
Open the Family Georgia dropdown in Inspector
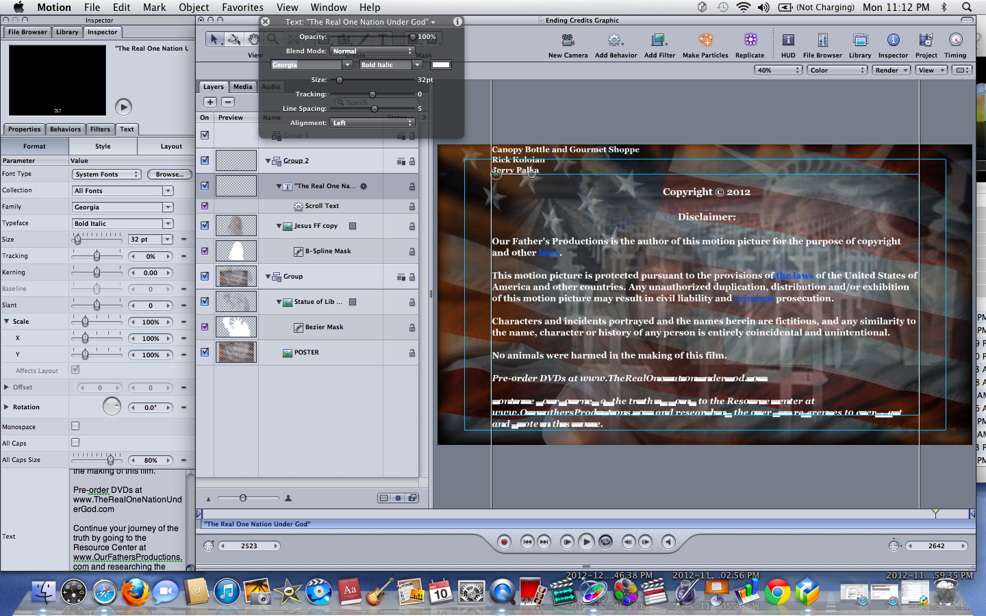[x=123, y=207]
